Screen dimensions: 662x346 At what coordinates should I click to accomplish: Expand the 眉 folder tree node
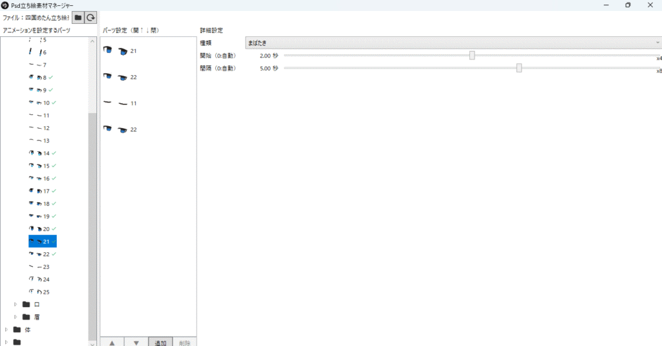point(16,317)
